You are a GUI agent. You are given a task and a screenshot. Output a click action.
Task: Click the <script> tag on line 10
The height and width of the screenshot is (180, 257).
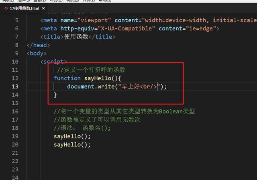(x=53, y=62)
